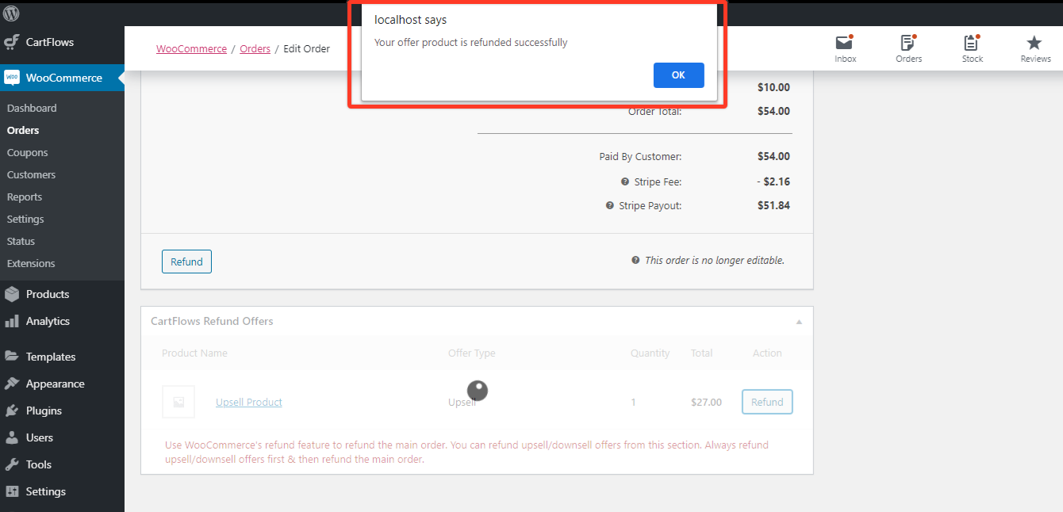Click the order Refund button
Screen dimensions: 1063x512
[x=186, y=262]
